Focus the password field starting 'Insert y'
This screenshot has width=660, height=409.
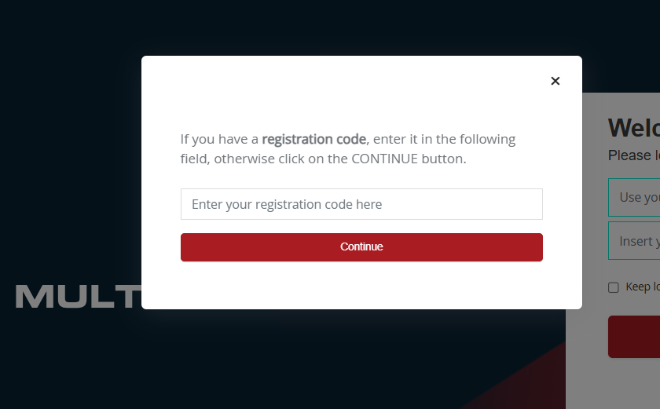[x=634, y=241]
